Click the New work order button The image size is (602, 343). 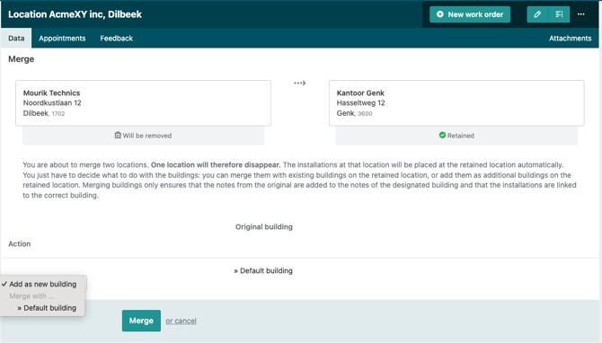[470, 14]
